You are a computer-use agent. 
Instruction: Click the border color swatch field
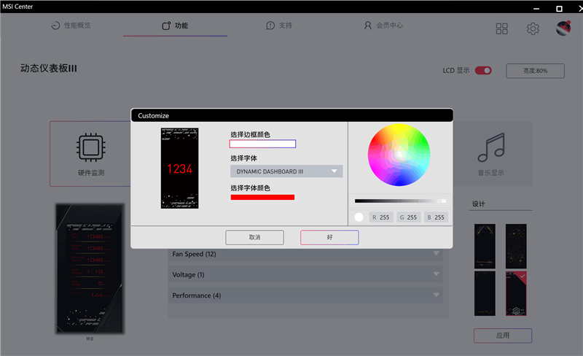pos(262,144)
